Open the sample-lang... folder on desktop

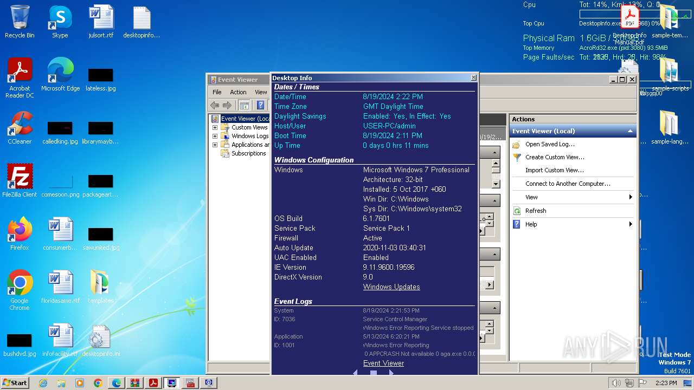click(x=670, y=128)
